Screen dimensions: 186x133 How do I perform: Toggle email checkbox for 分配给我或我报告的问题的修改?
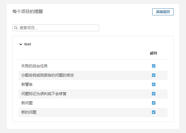pos(154,75)
